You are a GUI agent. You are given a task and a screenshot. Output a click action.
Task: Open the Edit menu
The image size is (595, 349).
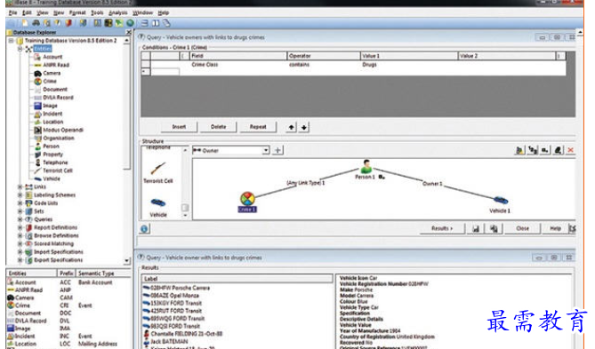point(27,12)
